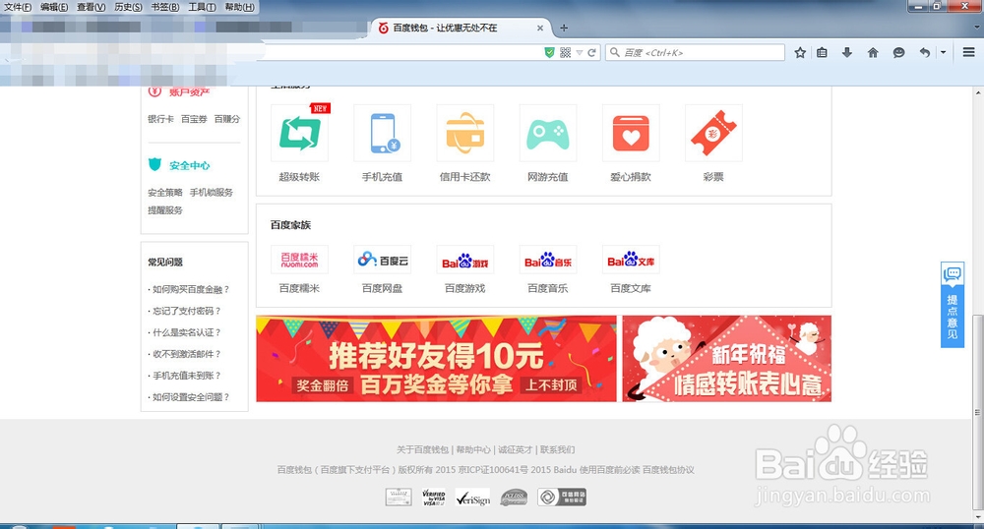Click the VeriSign certification badge
984x529 pixels.
point(473,498)
